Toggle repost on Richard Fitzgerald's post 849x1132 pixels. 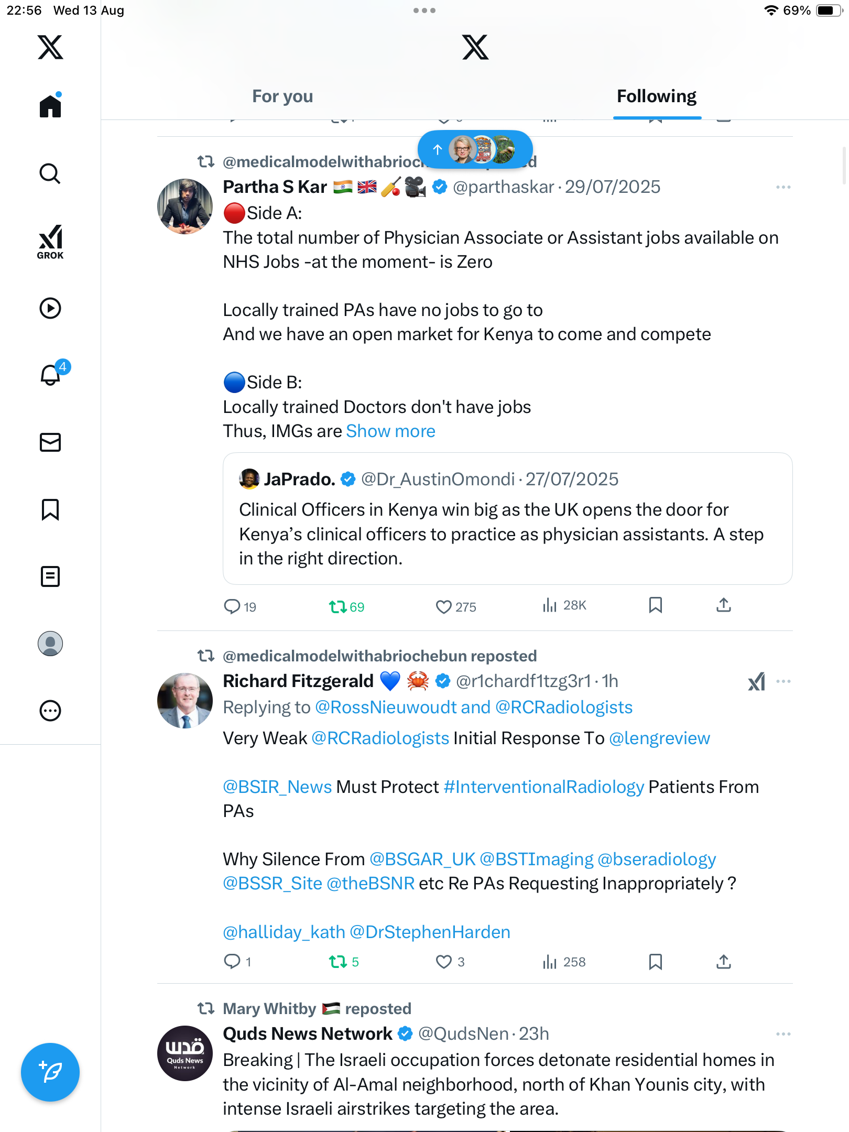coord(338,962)
